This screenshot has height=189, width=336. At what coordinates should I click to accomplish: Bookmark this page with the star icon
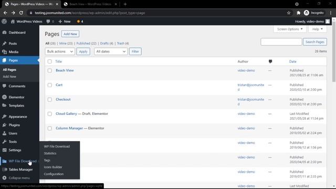pos(289,13)
